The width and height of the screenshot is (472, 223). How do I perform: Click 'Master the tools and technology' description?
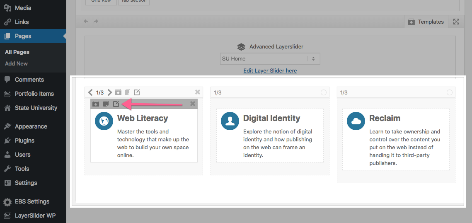click(x=153, y=143)
